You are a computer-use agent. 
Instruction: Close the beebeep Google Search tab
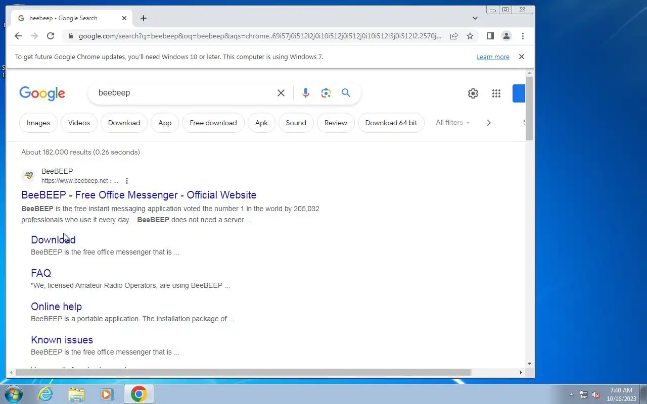point(124,18)
